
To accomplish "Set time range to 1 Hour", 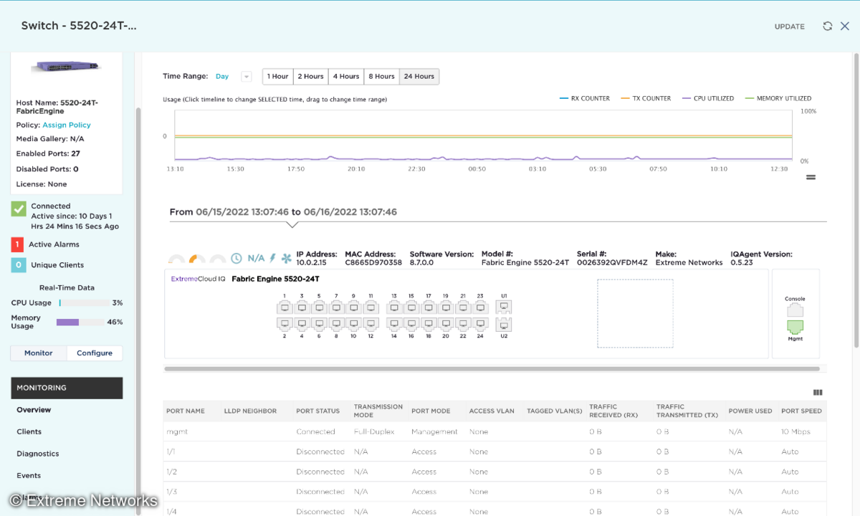I will [x=277, y=77].
